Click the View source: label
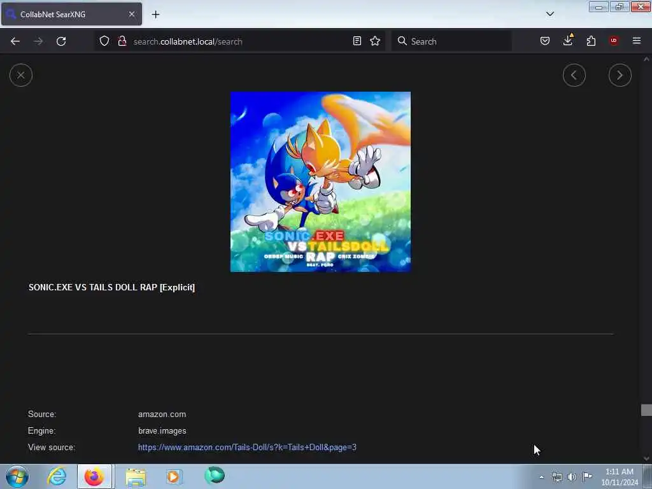Image resolution: width=652 pixels, height=489 pixels. click(x=52, y=448)
